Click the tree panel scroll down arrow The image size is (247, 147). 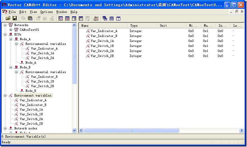point(74,130)
